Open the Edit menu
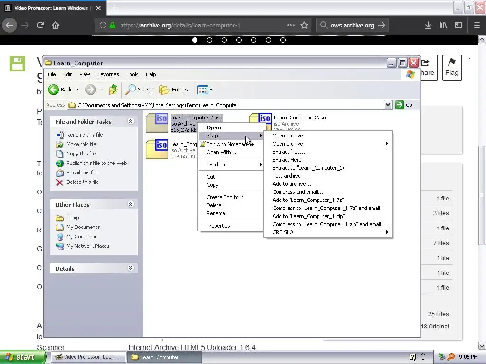Image resolution: width=486 pixels, height=364 pixels. pos(67,74)
